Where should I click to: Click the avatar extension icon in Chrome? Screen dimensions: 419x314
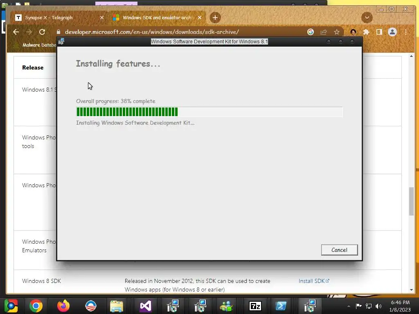tap(353, 32)
